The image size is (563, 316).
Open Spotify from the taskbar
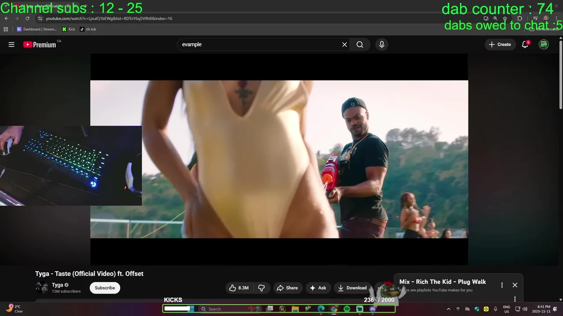347,309
